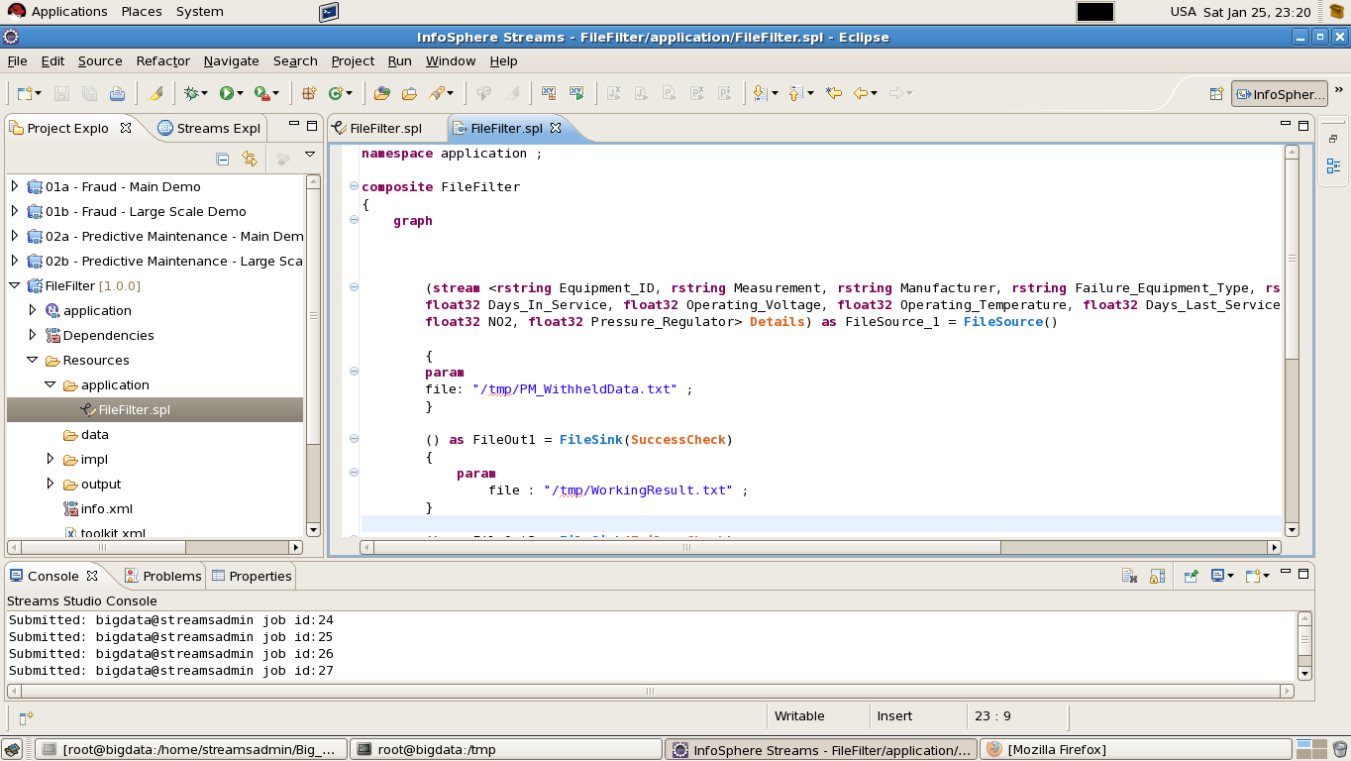This screenshot has height=761, width=1351.
Task: Click the Outline view icon in right sidebar
Action: (x=1333, y=165)
